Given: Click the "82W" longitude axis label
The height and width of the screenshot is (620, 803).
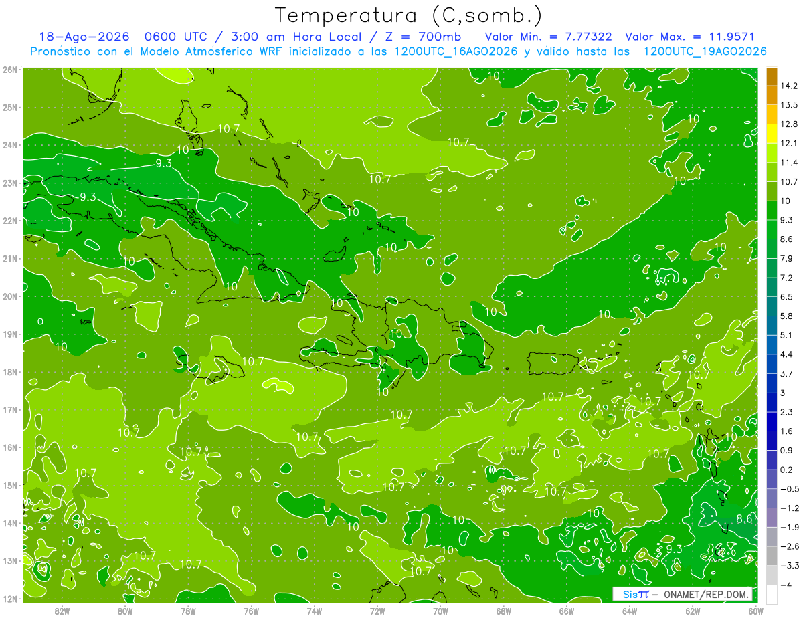Looking at the screenshot, I should tap(62, 611).
